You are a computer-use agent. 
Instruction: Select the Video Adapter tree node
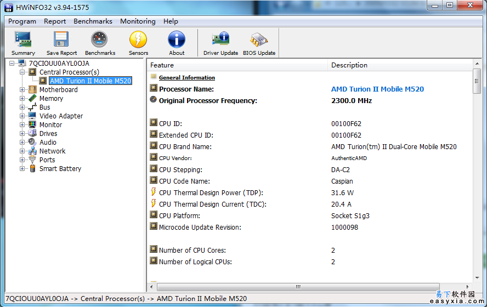coord(61,116)
